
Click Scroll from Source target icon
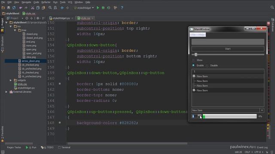[27, 18]
